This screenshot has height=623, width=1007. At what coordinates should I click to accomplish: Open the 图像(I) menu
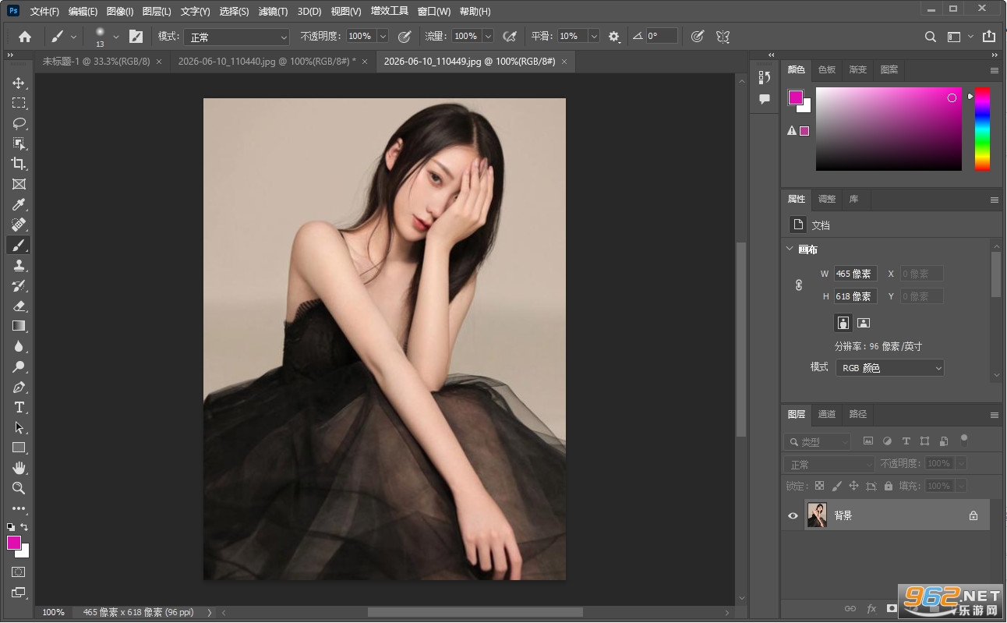(x=120, y=12)
